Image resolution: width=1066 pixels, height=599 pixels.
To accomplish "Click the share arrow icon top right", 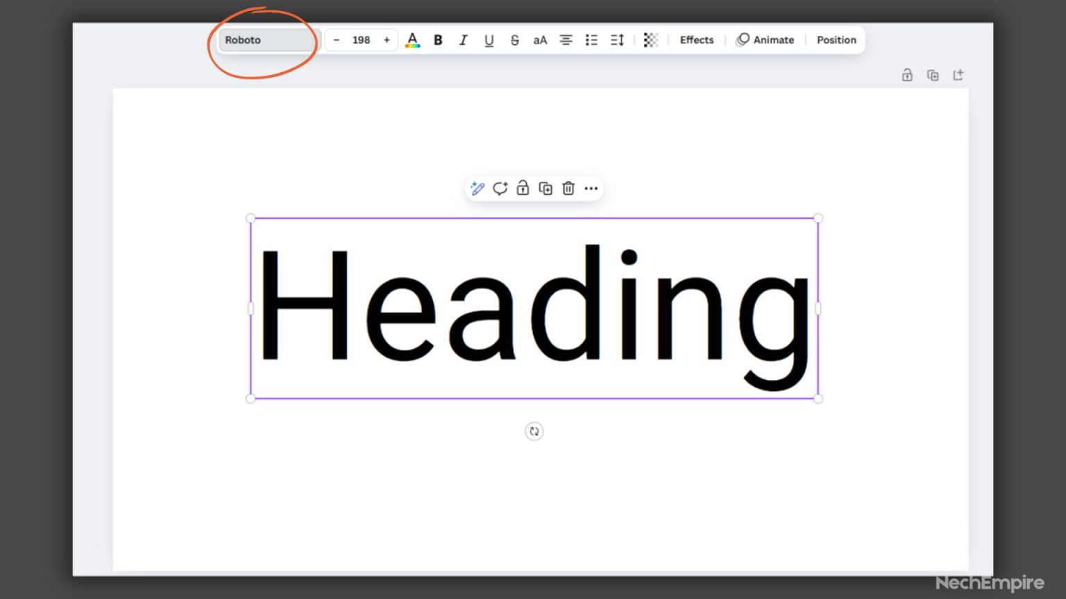I will [x=958, y=75].
